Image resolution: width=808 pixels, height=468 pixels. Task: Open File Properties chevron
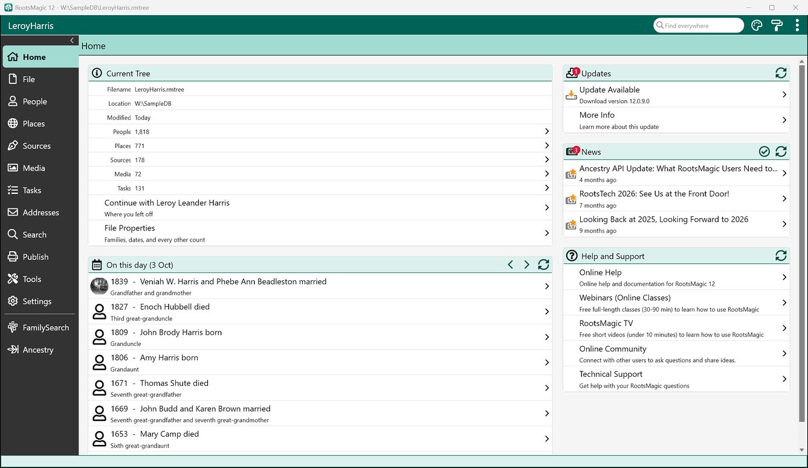click(546, 233)
